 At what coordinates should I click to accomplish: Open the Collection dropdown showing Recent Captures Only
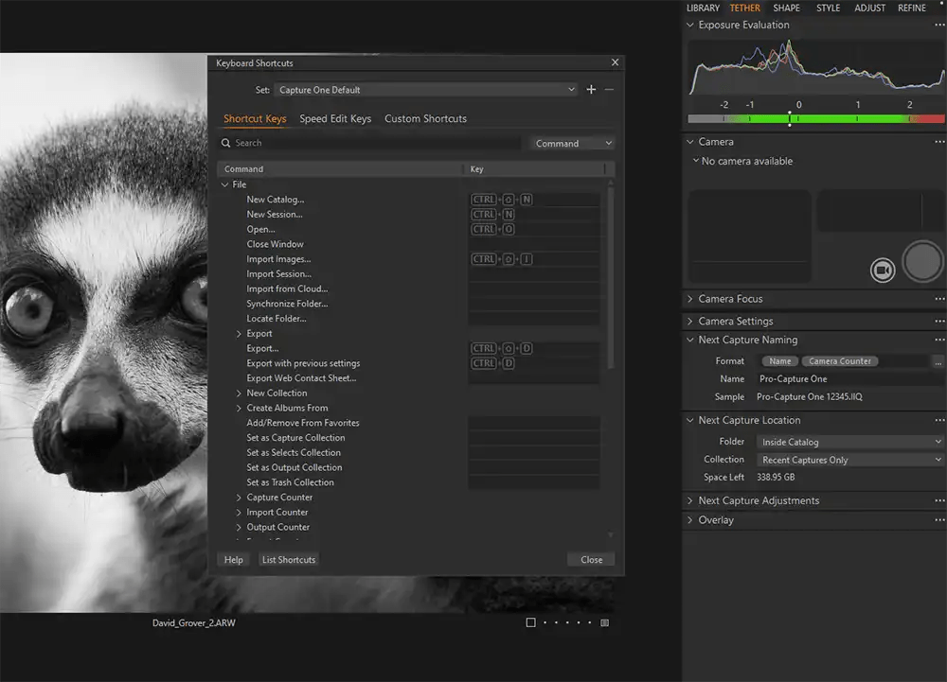[849, 459]
